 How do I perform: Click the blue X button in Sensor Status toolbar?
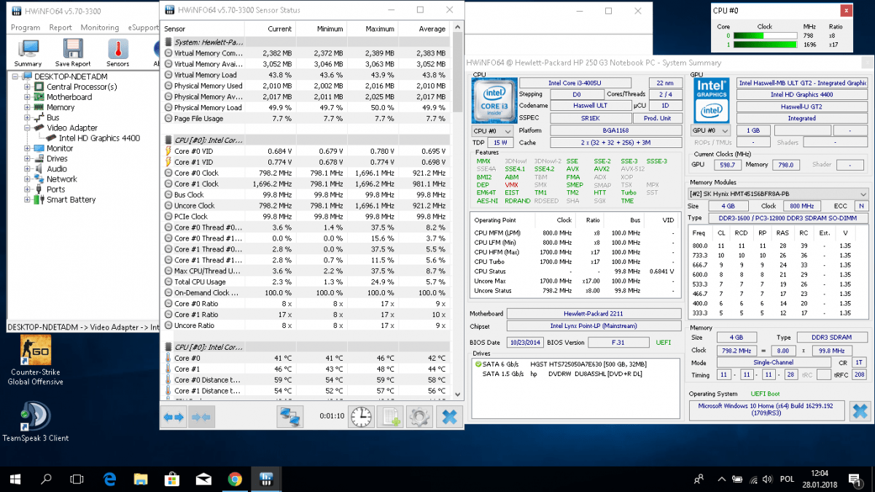click(449, 417)
